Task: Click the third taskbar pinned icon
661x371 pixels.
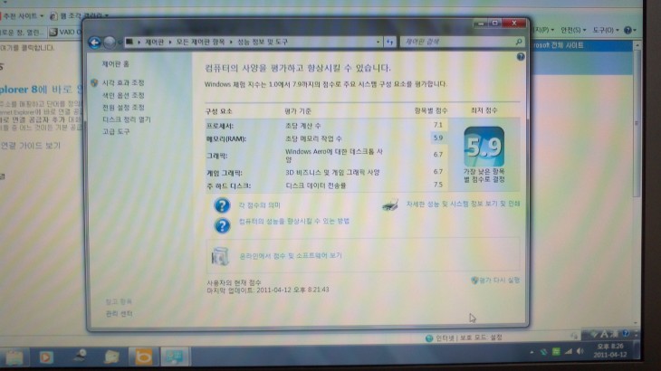Action: point(80,357)
